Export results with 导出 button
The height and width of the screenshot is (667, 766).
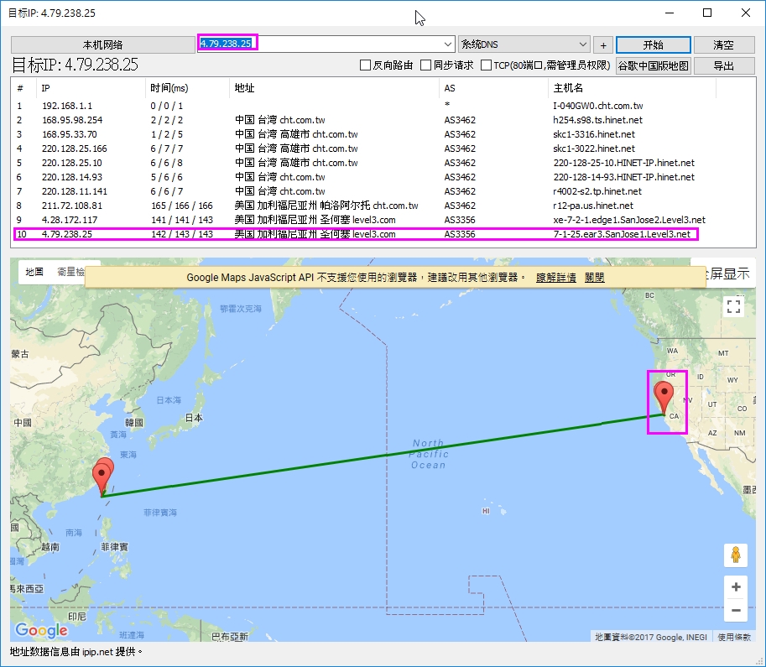point(723,65)
